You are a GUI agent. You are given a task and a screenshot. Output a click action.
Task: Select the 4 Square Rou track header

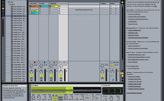(x=63, y=4)
